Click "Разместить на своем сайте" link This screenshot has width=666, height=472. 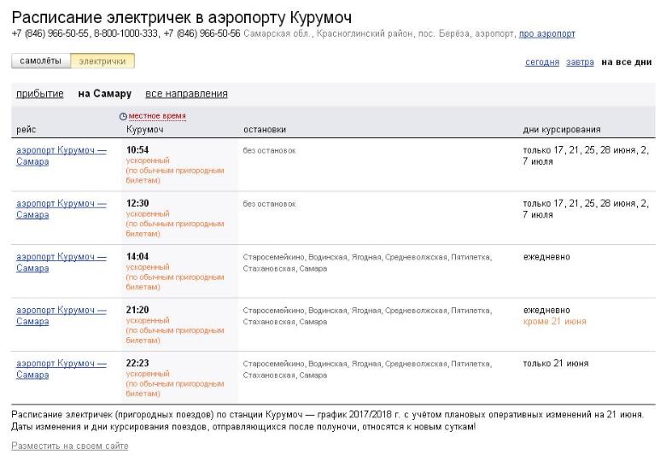point(69,446)
